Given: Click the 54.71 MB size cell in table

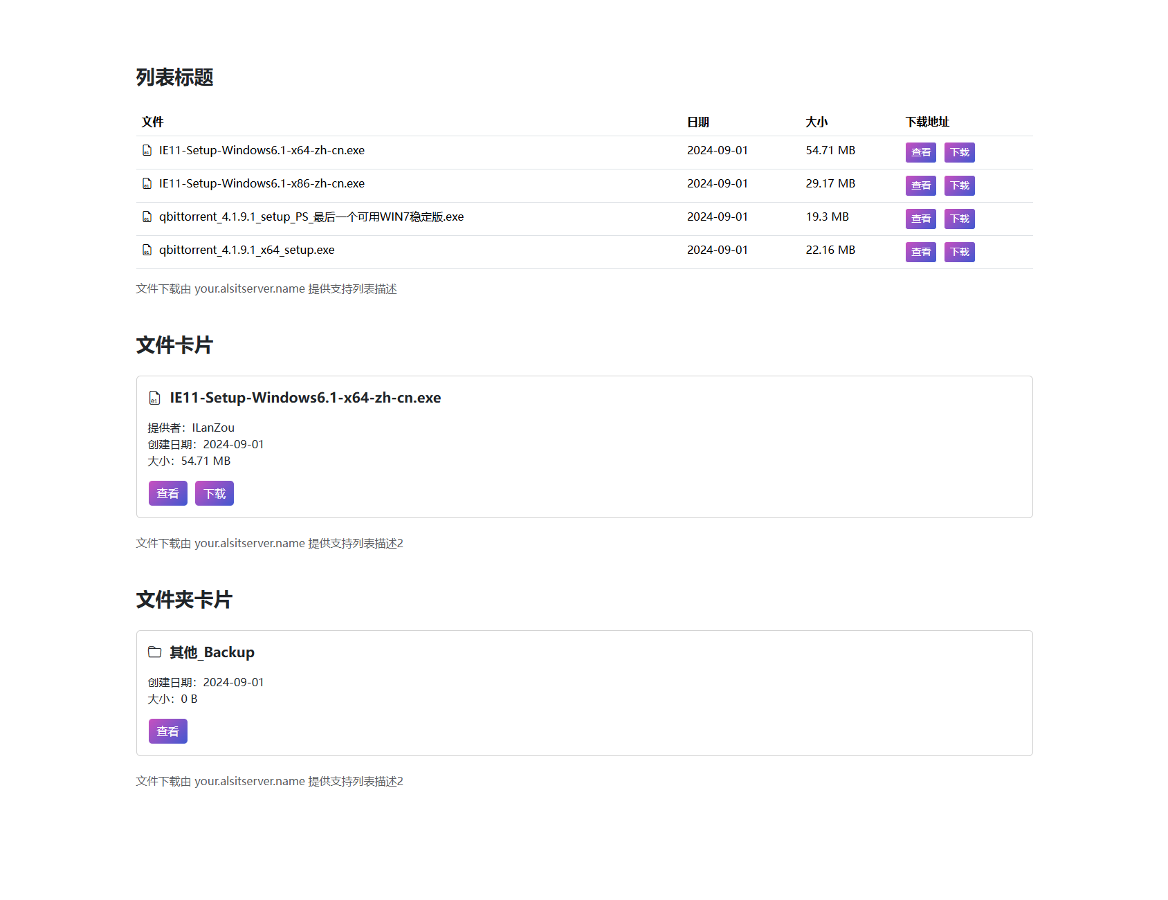Looking at the screenshot, I should pos(830,150).
